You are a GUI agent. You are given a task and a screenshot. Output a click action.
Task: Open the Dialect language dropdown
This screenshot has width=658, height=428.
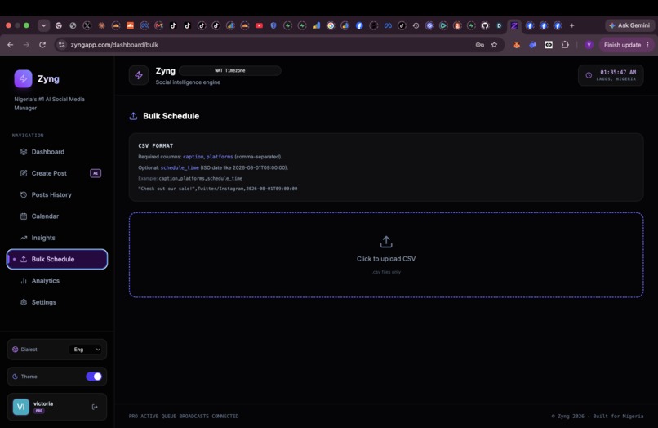click(x=87, y=350)
